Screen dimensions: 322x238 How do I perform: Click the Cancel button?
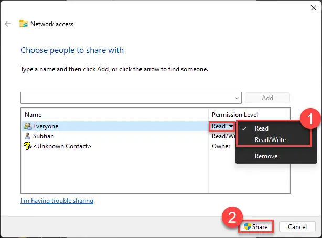[297, 227]
